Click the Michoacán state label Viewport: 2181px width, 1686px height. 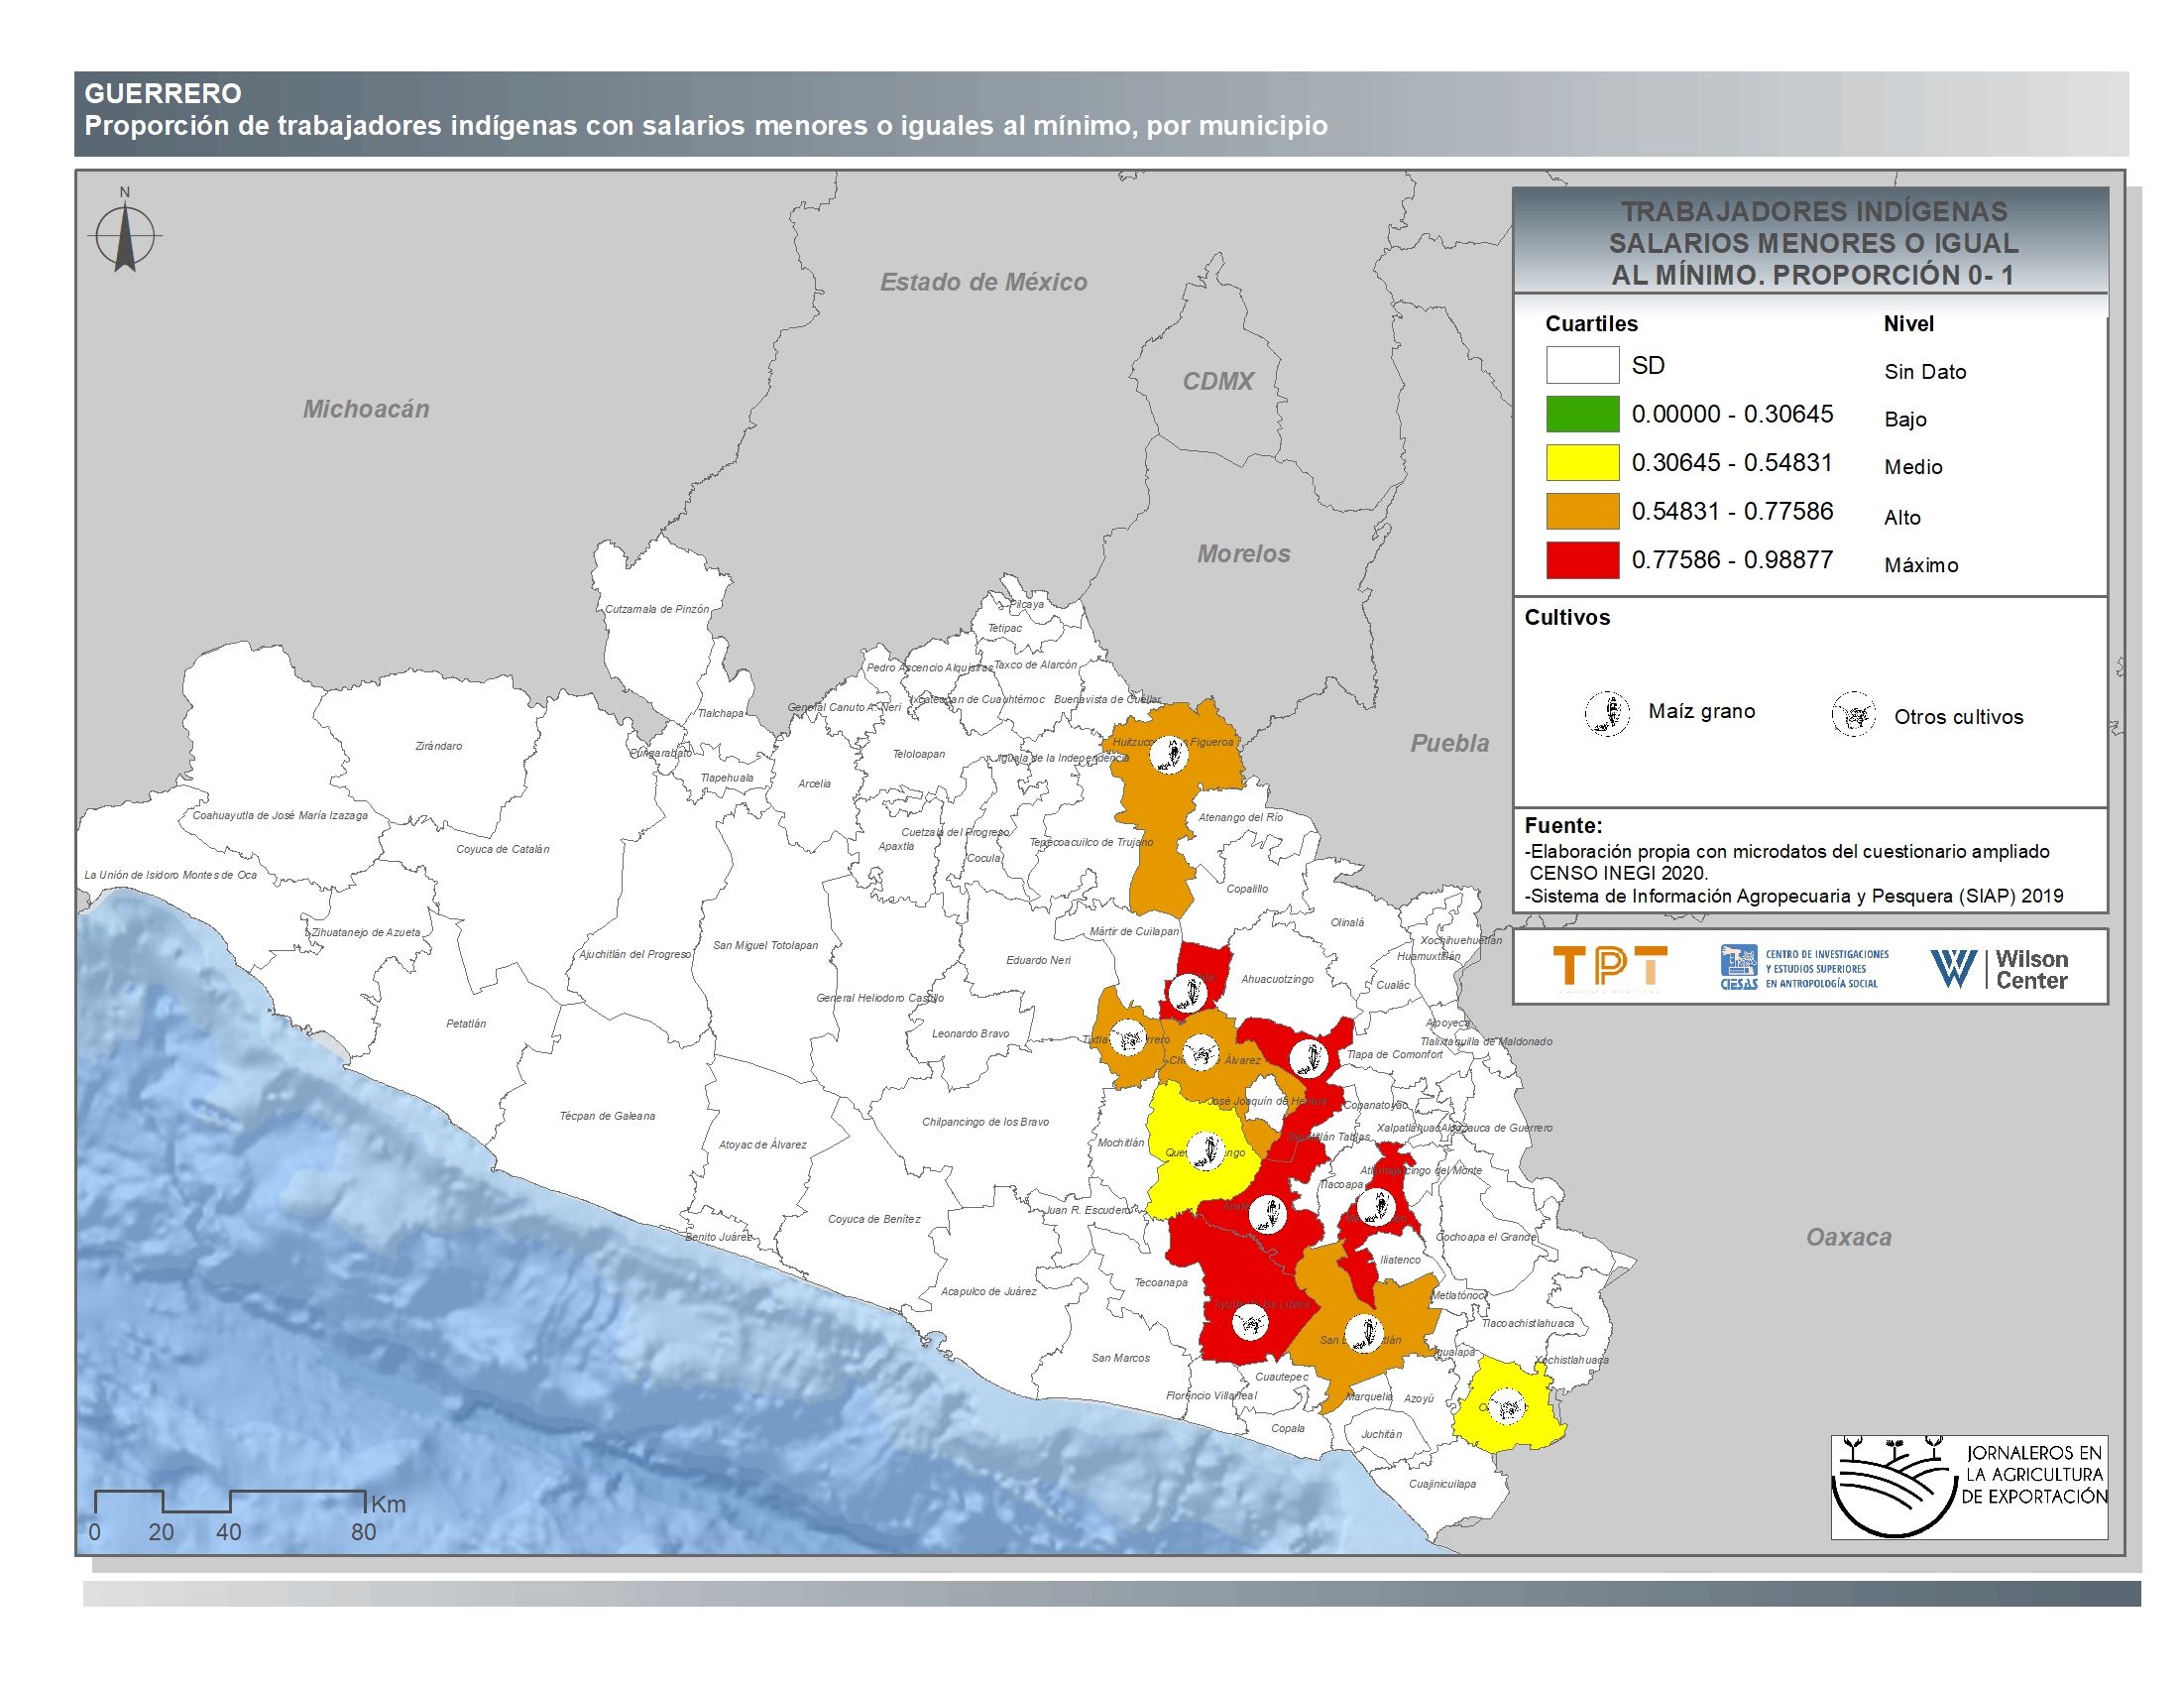click(x=366, y=409)
